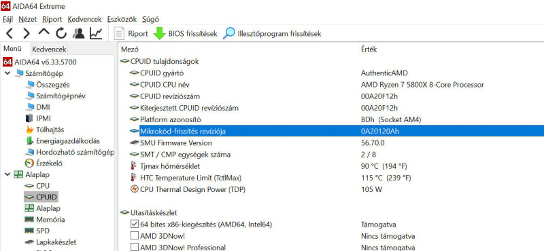Open the Eszközök menu

click(x=122, y=20)
